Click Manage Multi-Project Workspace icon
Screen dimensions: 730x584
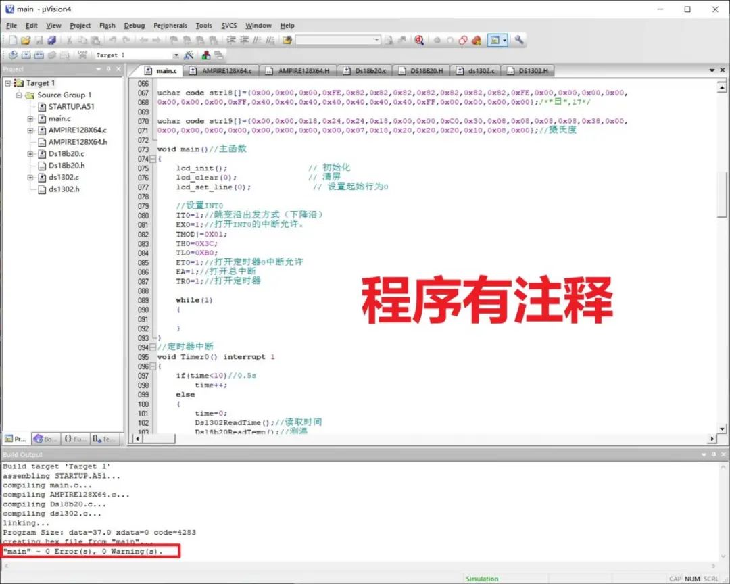[219, 55]
